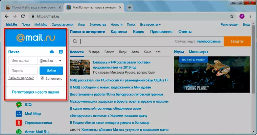Image resolution: width=257 pixels, height=135 pixels.
Task: Click the @mail.ru logo banner
Action: click(x=36, y=38)
